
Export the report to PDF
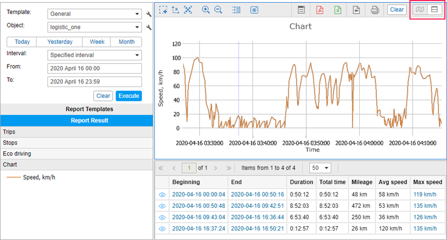pyautogui.click(x=320, y=10)
